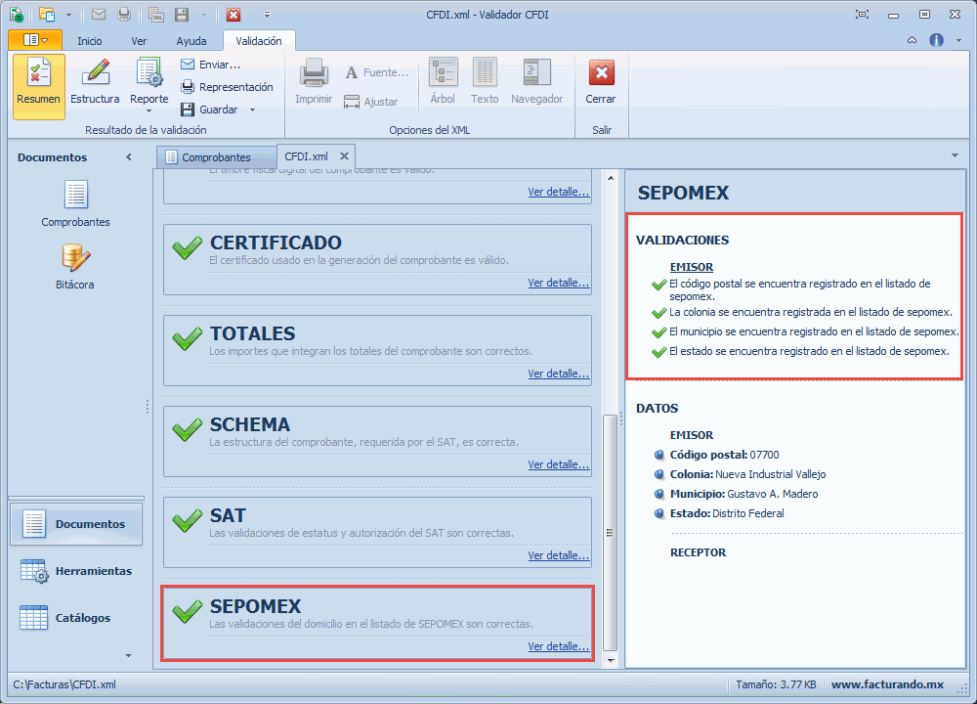
Task: Click Representación printer icon
Action: pos(189,87)
